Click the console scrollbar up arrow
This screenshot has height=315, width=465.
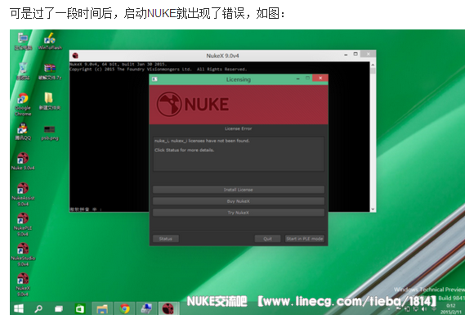373,65
